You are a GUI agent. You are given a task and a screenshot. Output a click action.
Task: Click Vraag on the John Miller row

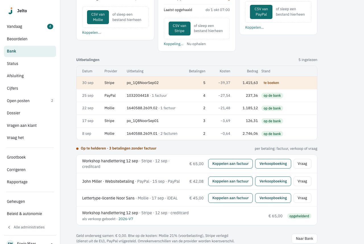[x=302, y=181]
